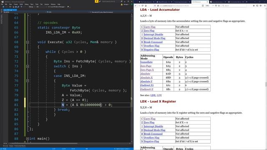Click the yellow notification filter icon
The image size is (267, 150).
[x=96, y=1]
